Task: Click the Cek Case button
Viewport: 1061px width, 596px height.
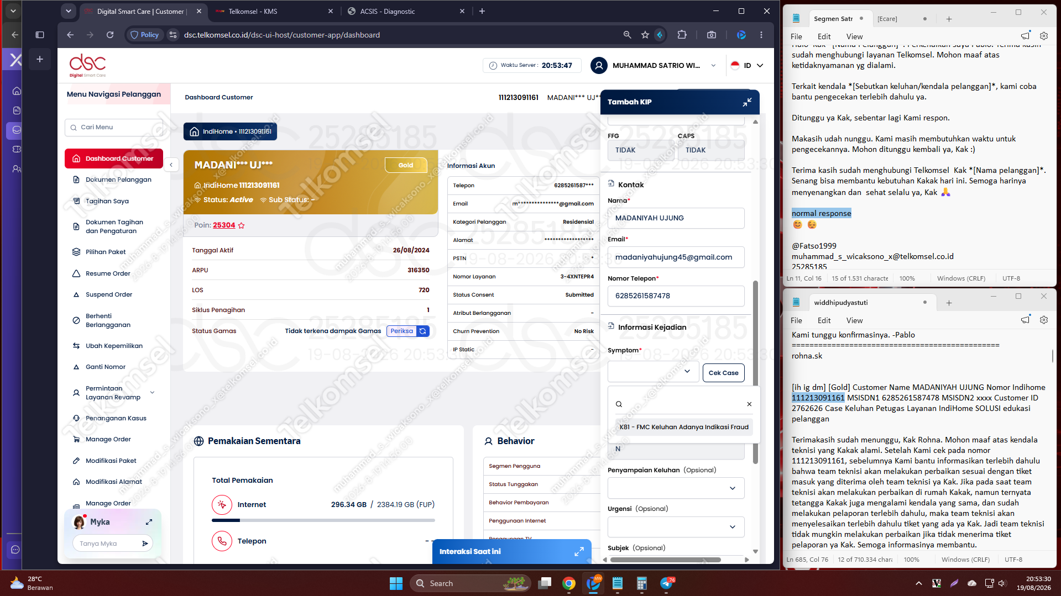Action: (723, 373)
